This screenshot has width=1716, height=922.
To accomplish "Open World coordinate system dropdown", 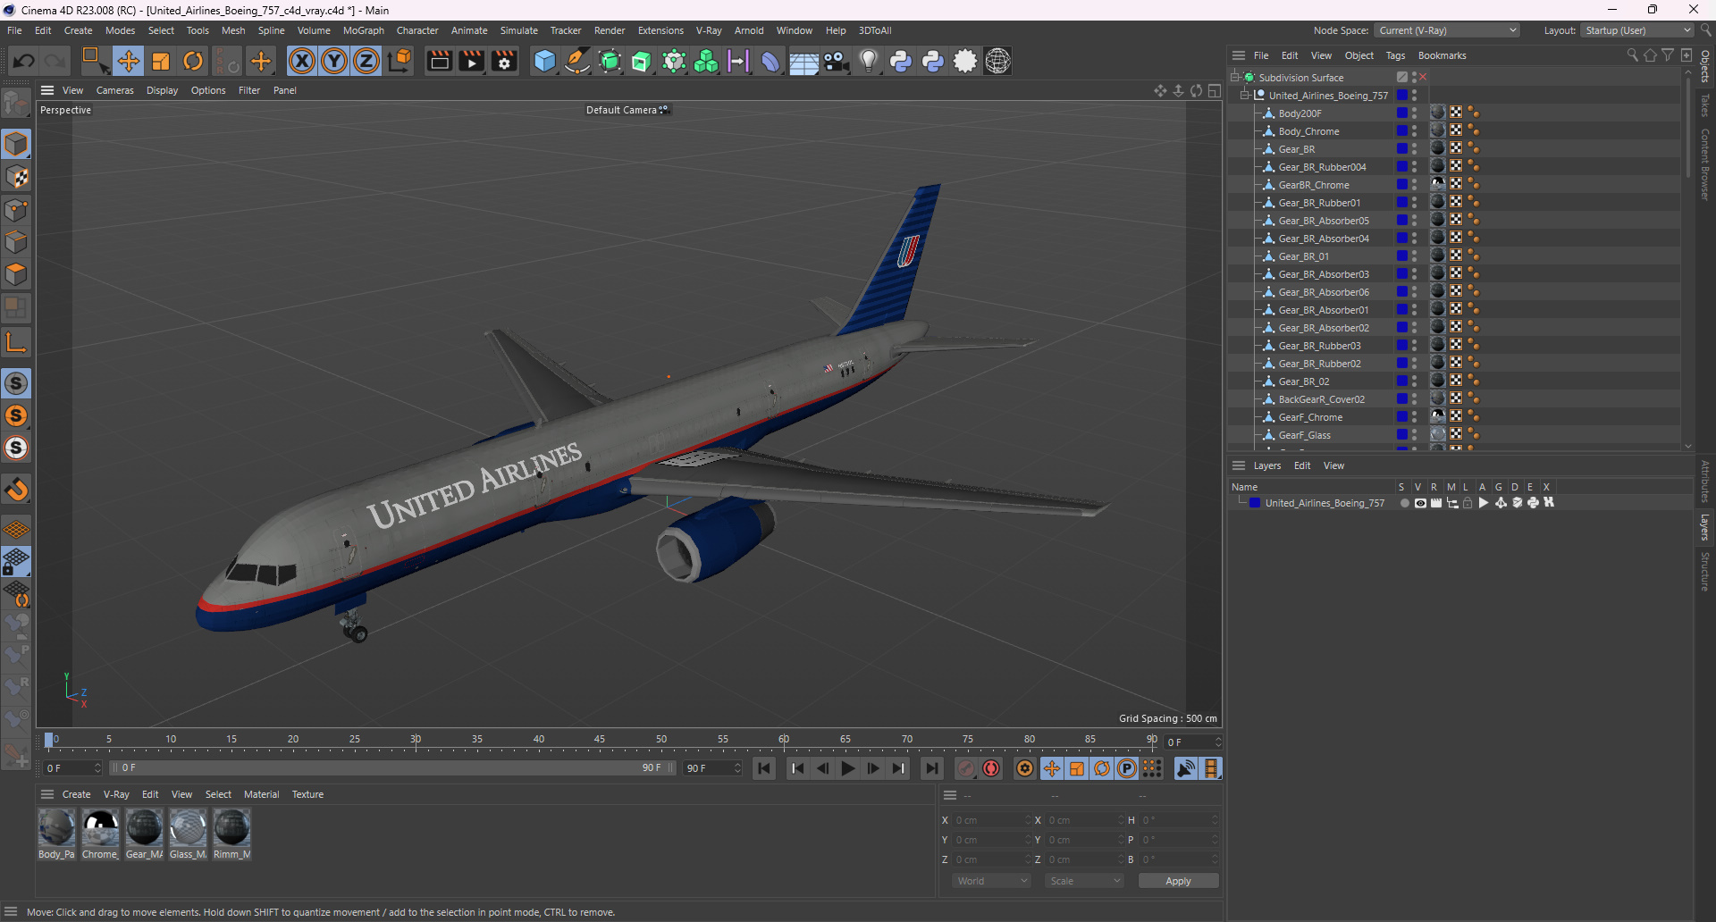I will pos(992,881).
